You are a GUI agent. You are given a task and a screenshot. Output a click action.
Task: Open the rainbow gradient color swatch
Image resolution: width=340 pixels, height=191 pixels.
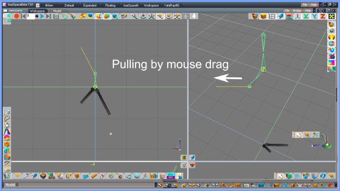[331, 63]
